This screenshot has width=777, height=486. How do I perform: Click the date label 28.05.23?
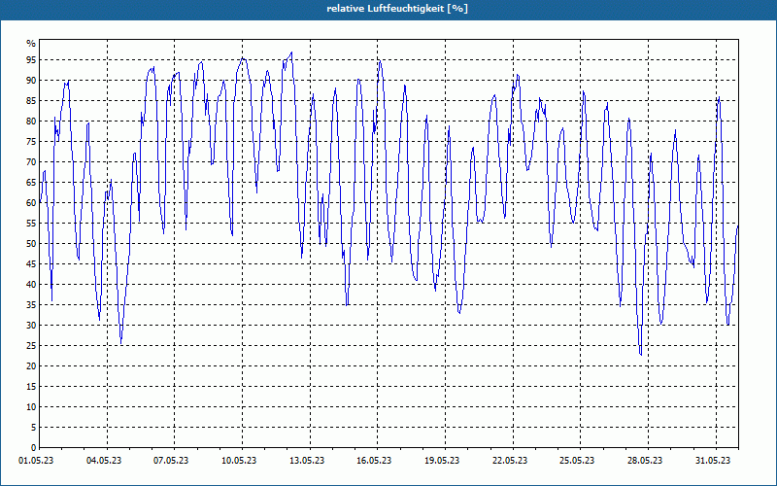pyautogui.click(x=645, y=461)
